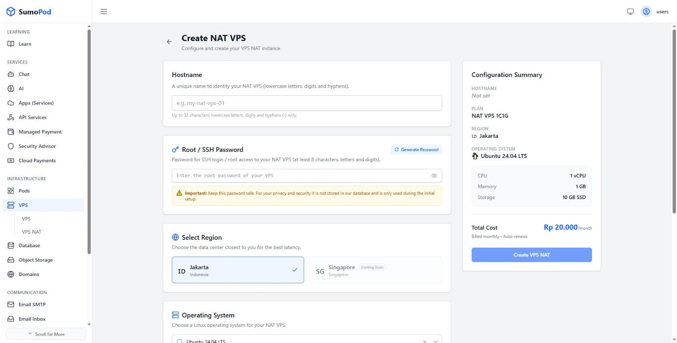Select the Jakarta Indonesia region card
This screenshot has width=677, height=343.
click(x=238, y=270)
